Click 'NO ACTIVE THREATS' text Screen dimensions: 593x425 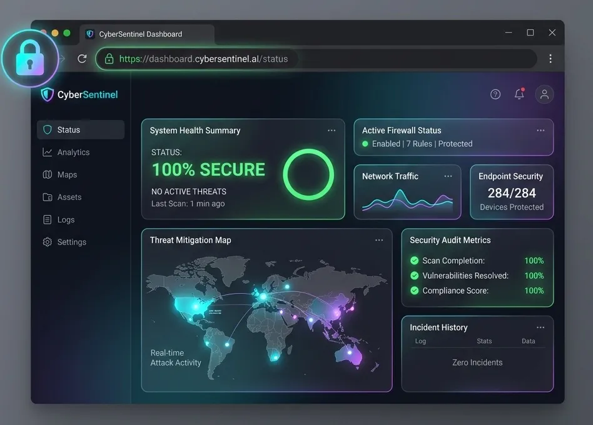click(x=189, y=191)
